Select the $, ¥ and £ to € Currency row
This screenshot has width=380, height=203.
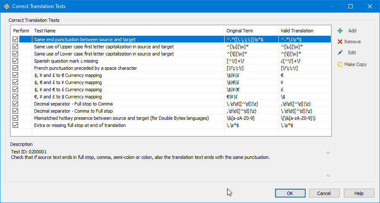click(68, 75)
